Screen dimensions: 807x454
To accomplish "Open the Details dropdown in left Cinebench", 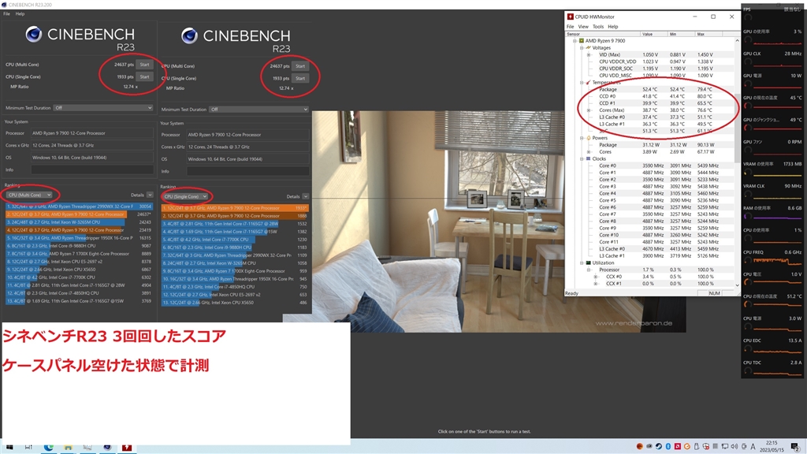I will [x=150, y=195].
